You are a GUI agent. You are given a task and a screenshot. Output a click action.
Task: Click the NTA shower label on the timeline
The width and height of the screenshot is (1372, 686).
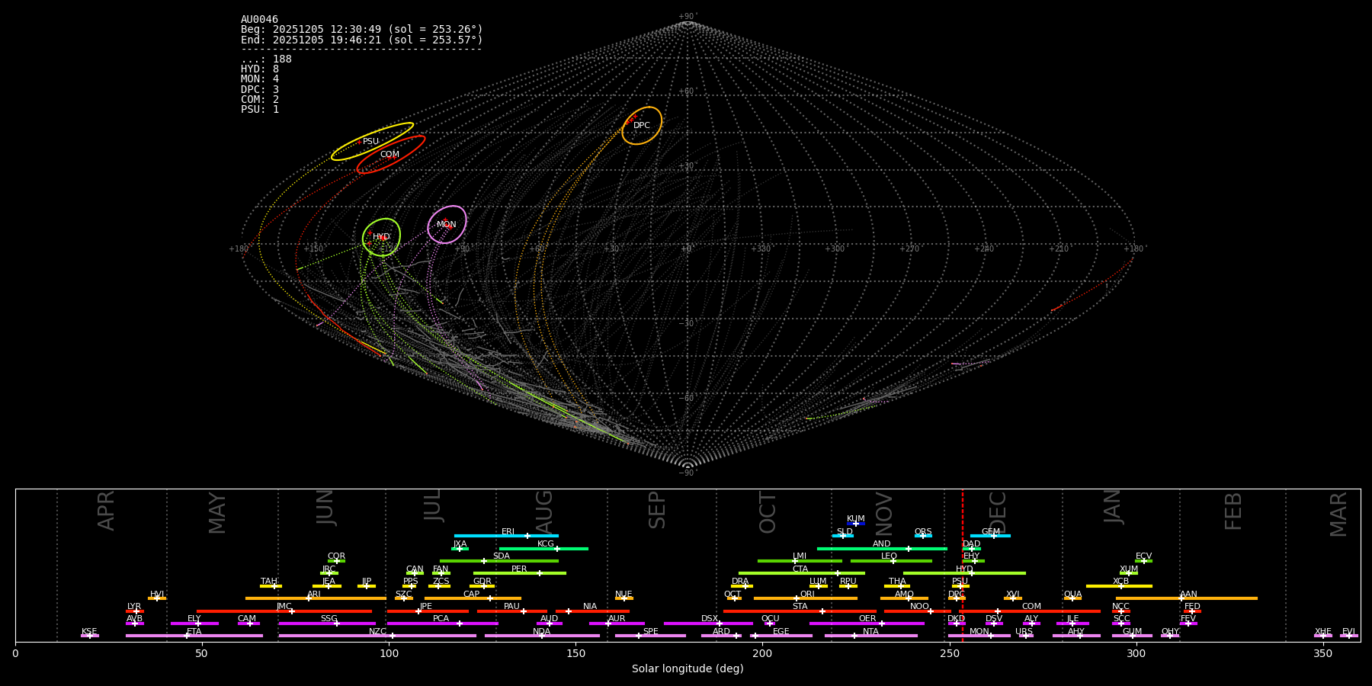(x=870, y=632)
